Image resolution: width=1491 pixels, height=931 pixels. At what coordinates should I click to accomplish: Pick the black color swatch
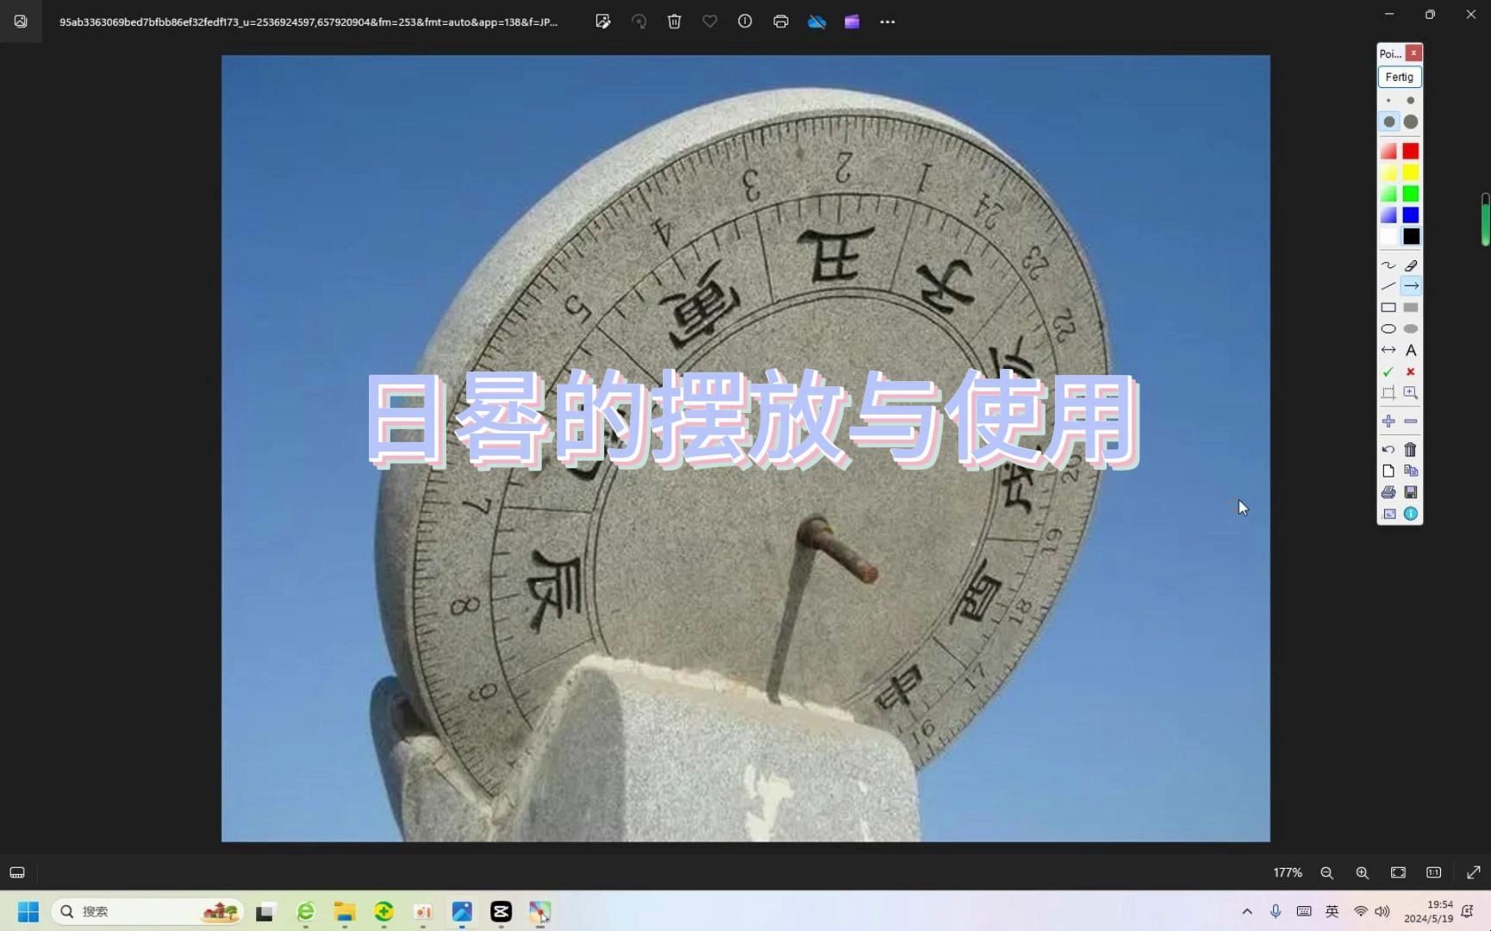coord(1410,236)
